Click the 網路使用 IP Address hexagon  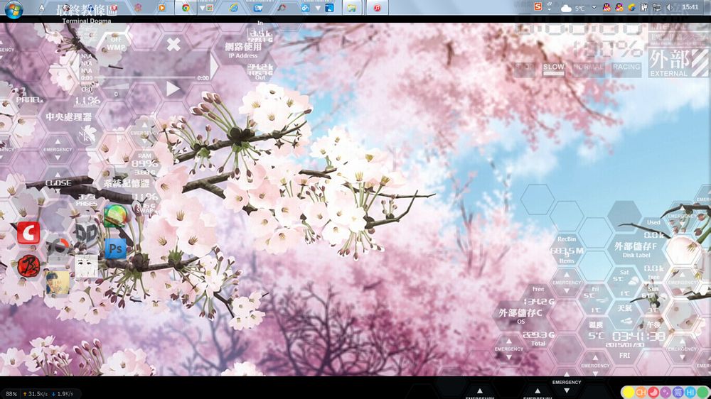point(243,50)
